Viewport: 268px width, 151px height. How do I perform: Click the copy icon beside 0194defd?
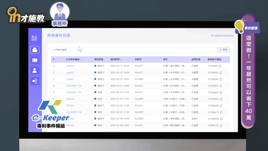tap(221, 93)
